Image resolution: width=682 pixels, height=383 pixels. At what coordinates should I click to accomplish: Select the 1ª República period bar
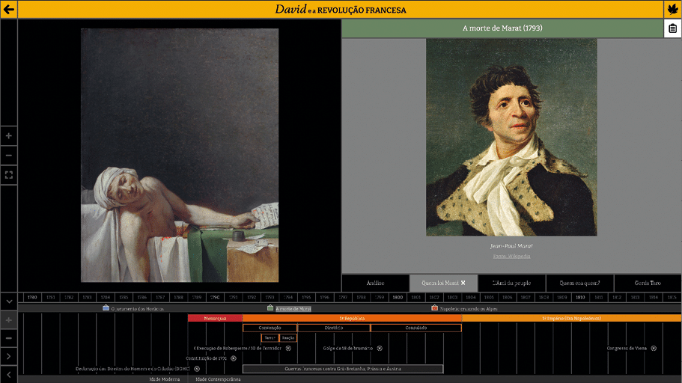click(x=352, y=318)
